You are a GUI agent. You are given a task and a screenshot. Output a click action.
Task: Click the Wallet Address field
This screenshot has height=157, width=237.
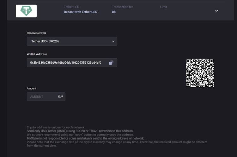point(72,63)
